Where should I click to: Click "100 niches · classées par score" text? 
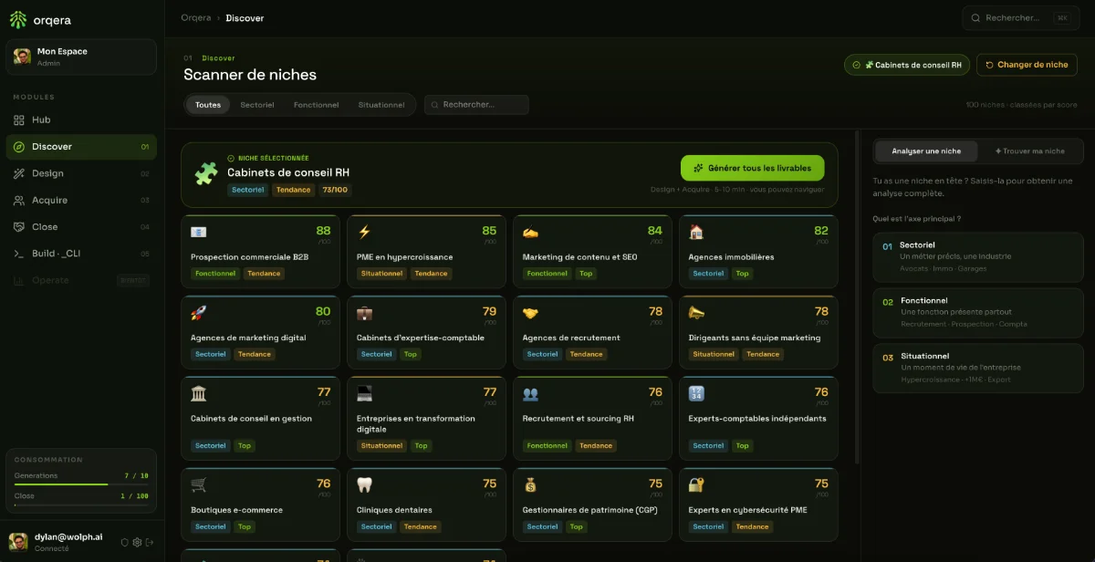pyautogui.click(x=1021, y=105)
